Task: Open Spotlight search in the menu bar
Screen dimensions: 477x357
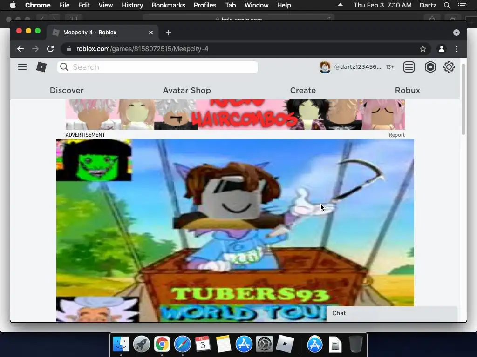Action: coord(447,5)
